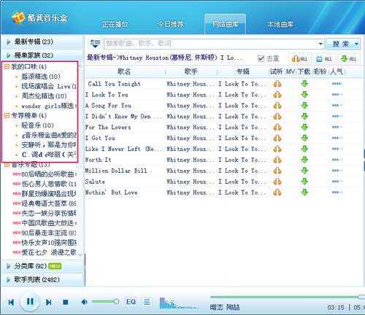Open 现场演唱会 Live playlist
This screenshot has height=315, width=365.
(x=49, y=86)
